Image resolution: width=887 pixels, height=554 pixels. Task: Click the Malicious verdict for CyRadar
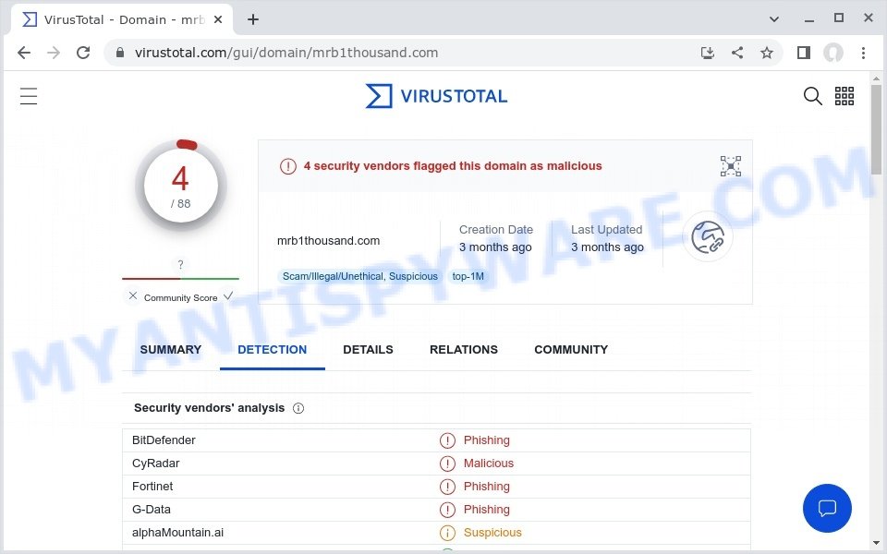[x=489, y=464]
